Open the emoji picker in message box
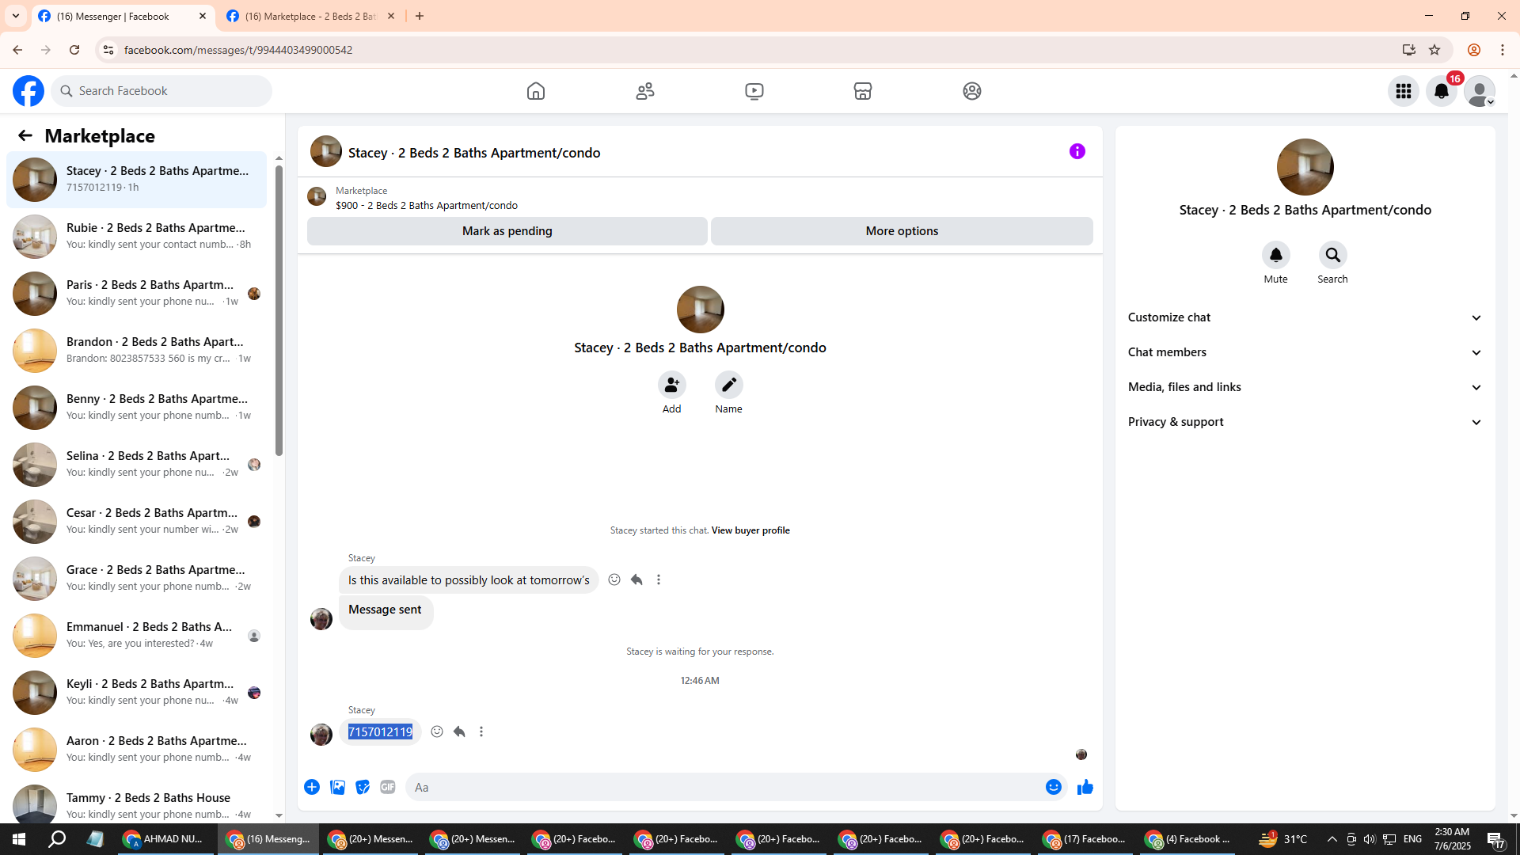 coord(1053,787)
